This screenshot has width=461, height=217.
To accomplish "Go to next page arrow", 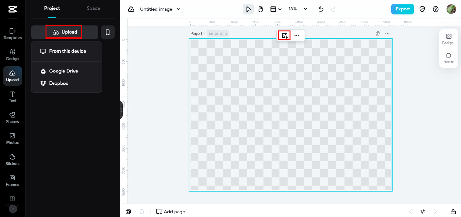I will pyautogui.click(x=435, y=212).
